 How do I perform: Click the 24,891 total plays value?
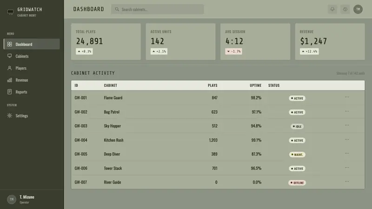click(x=89, y=41)
